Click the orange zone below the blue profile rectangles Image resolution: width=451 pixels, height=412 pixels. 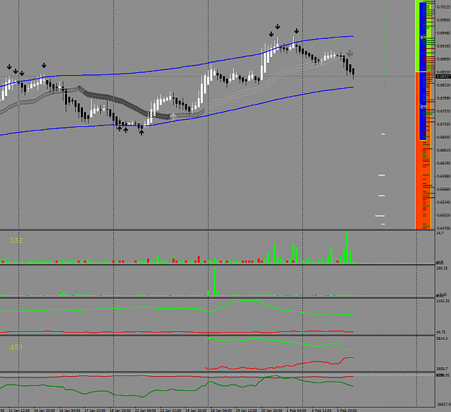click(423, 185)
